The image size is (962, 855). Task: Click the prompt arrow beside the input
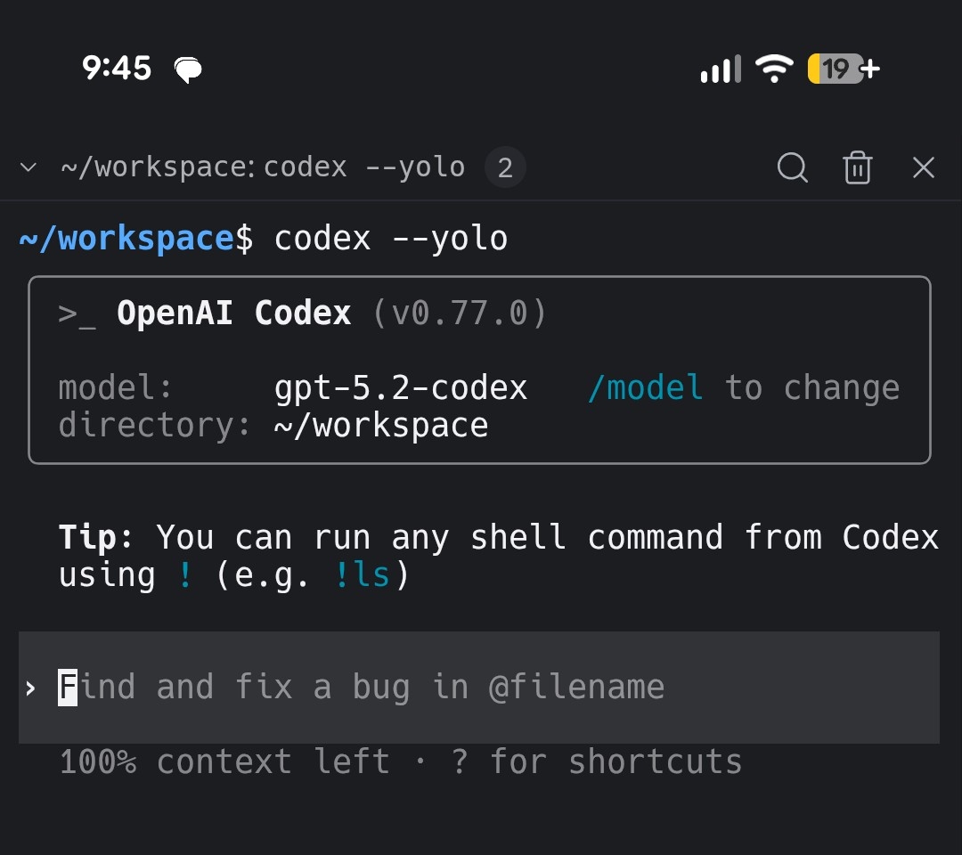pos(30,688)
